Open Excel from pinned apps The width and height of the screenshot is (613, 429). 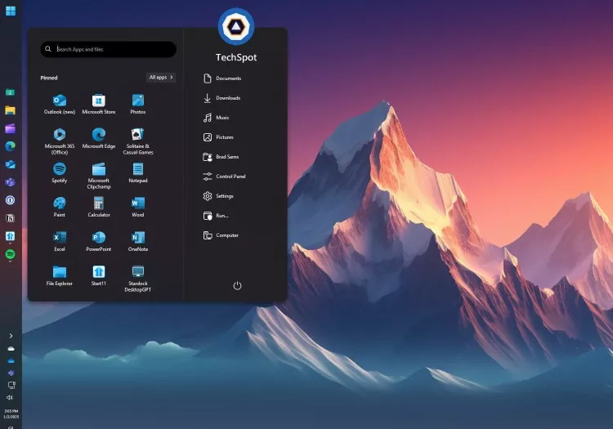point(60,241)
